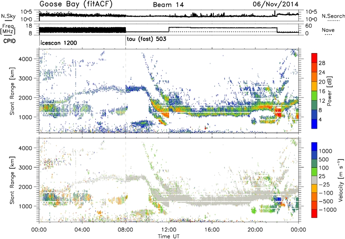This screenshot has width=345, height=239.
Task: Click the red bottom of the velocity colorbar
Action: [x=314, y=214]
